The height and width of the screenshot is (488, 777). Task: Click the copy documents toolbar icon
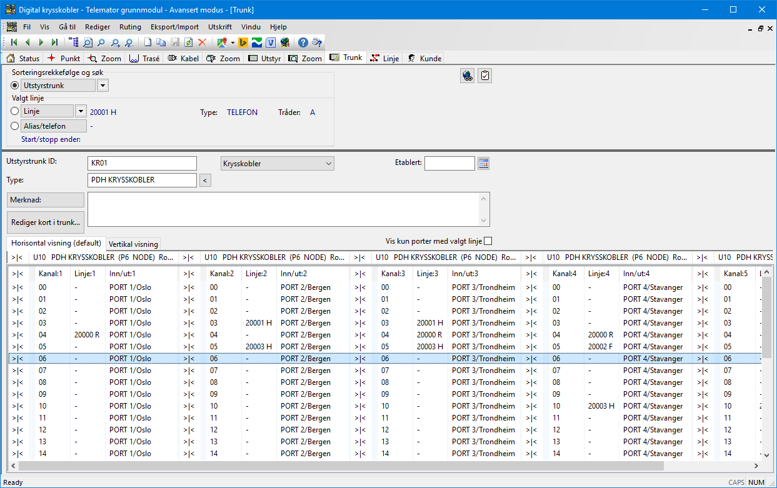click(x=161, y=42)
